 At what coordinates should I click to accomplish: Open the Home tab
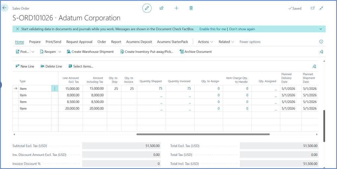(x=20, y=42)
